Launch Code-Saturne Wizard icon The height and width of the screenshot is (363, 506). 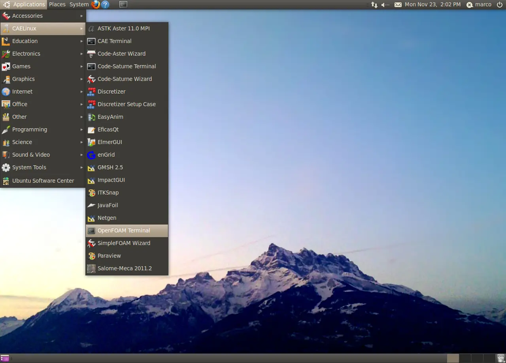(x=91, y=79)
